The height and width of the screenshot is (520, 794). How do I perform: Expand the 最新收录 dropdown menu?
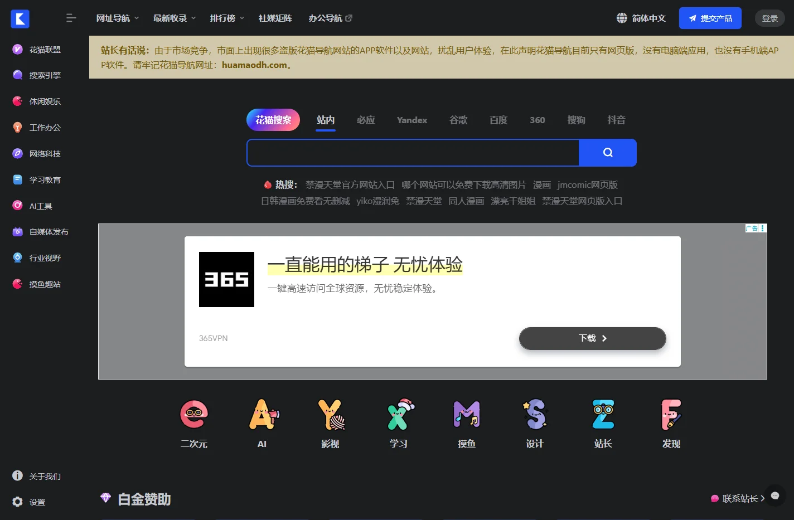175,18
